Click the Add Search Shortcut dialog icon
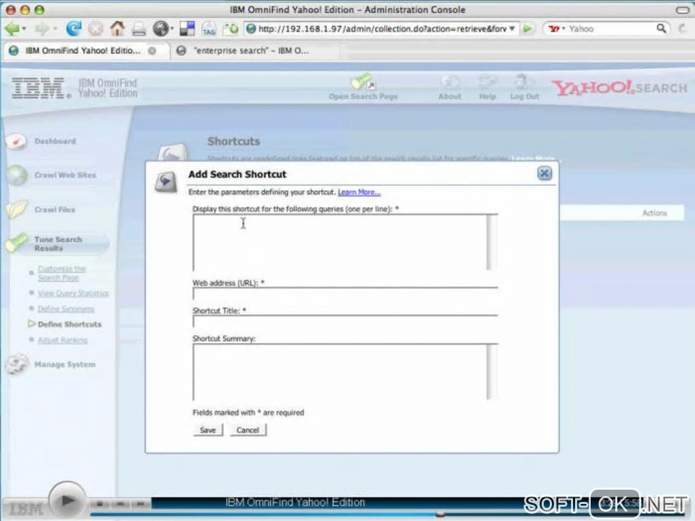The width and height of the screenshot is (695, 521). coord(166,182)
